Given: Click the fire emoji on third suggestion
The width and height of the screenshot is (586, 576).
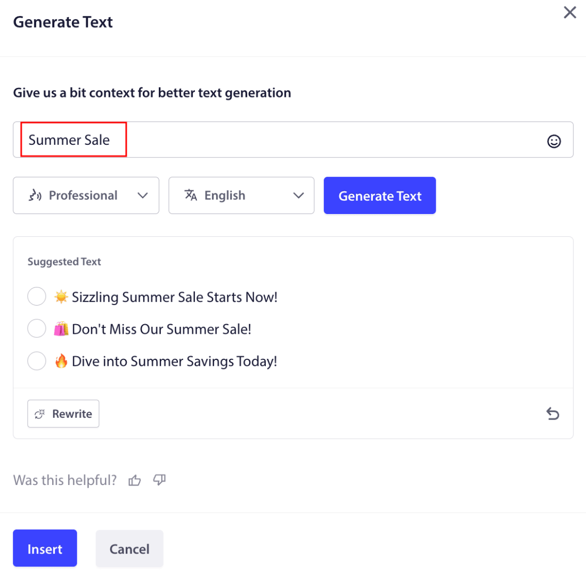Looking at the screenshot, I should pyautogui.click(x=61, y=362).
